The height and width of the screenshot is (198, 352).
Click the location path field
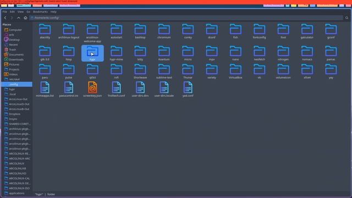coord(186,18)
